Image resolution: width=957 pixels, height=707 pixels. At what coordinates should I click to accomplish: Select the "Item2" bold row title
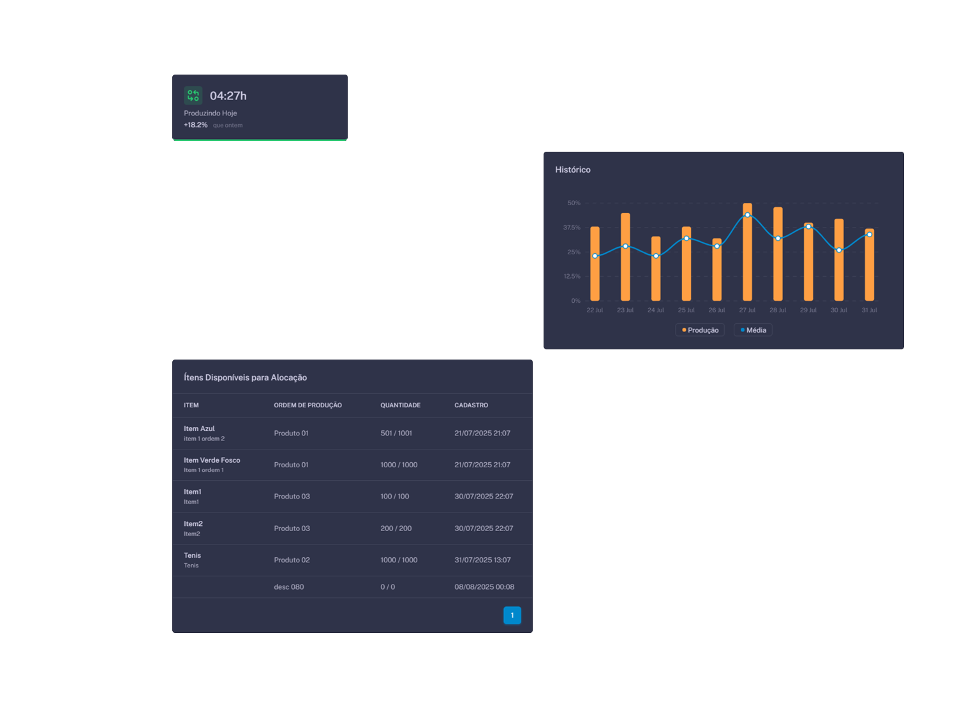193,524
